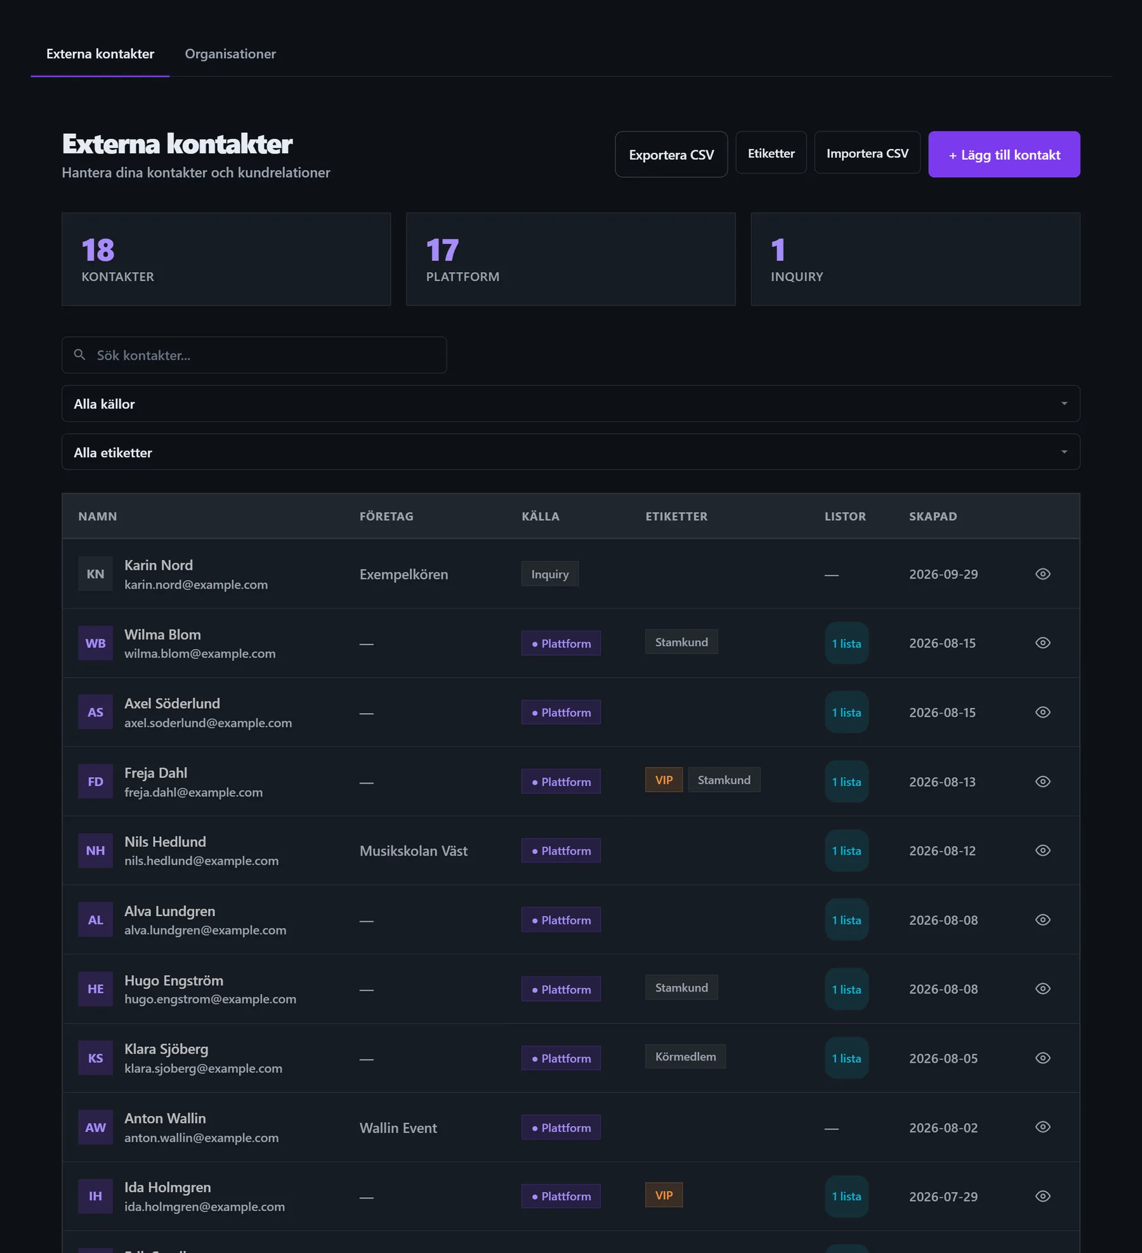Click the VIP tag on Freja Dahl

pyautogui.click(x=664, y=780)
